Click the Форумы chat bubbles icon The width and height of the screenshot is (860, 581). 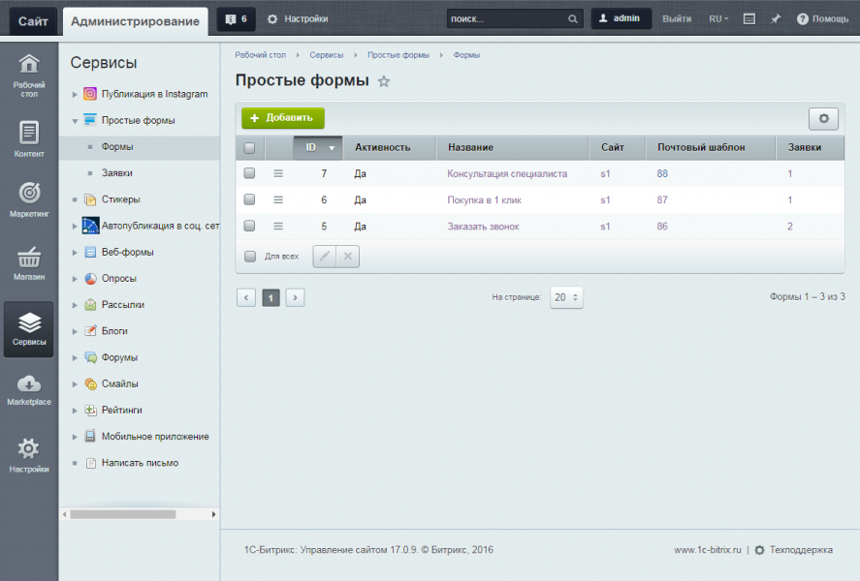[90, 357]
